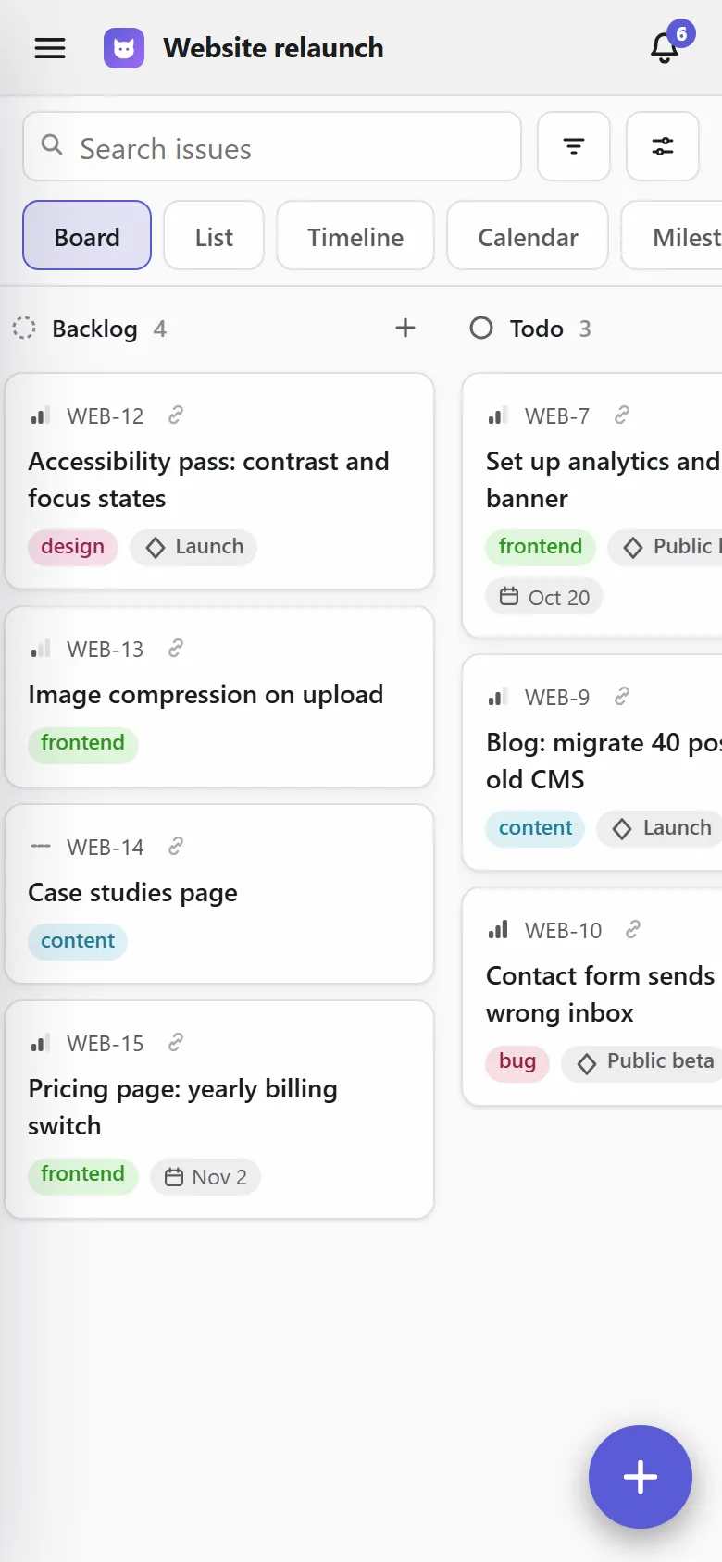This screenshot has height=1562, width=722.
Task: Click Public milestone chip on WEB-7
Action: click(x=666, y=547)
